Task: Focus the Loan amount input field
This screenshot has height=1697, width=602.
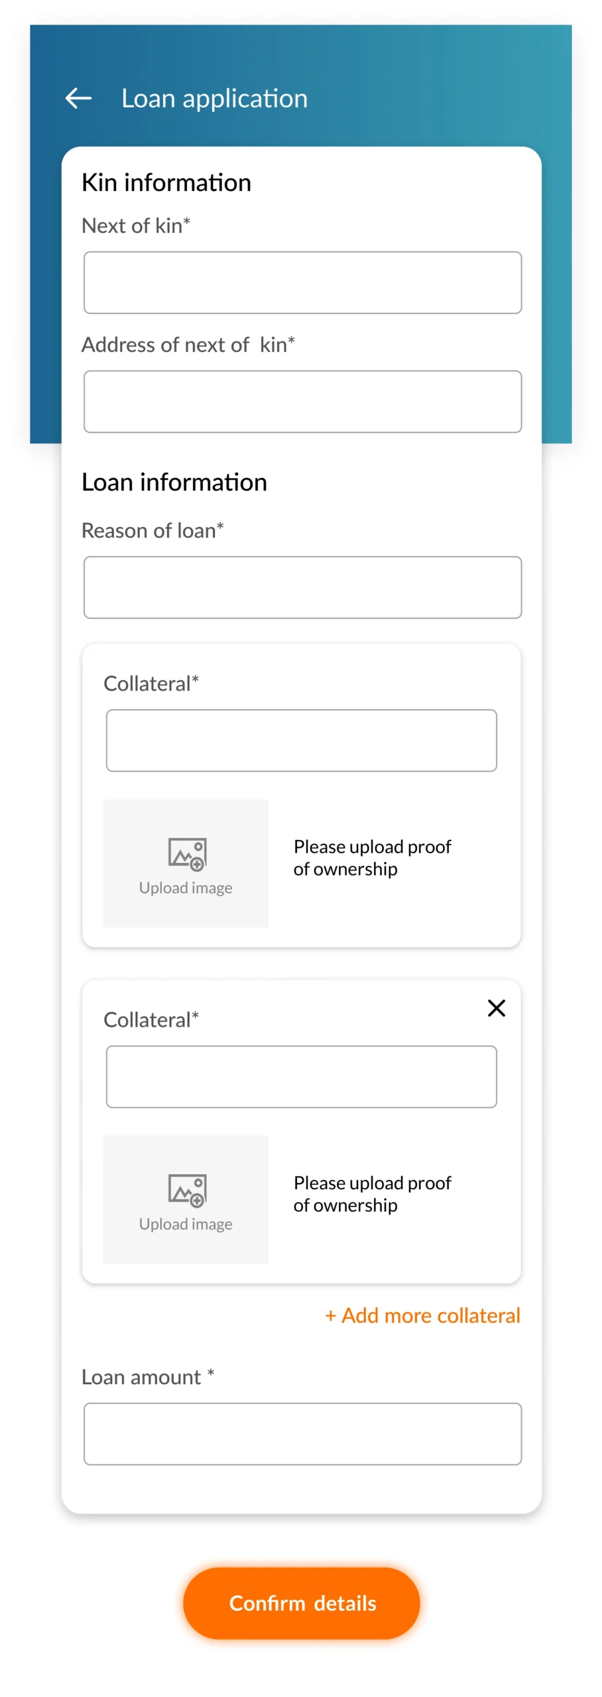Action: pos(302,1433)
